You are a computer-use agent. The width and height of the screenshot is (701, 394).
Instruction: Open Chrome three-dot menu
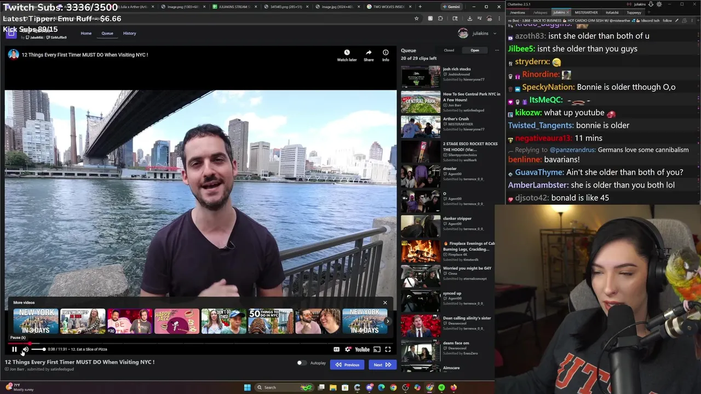click(499, 19)
